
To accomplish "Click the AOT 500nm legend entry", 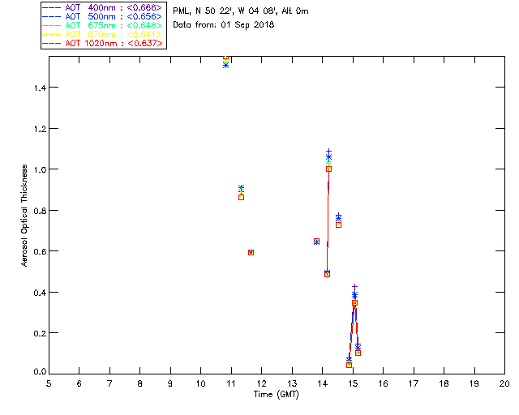I will coord(102,16).
